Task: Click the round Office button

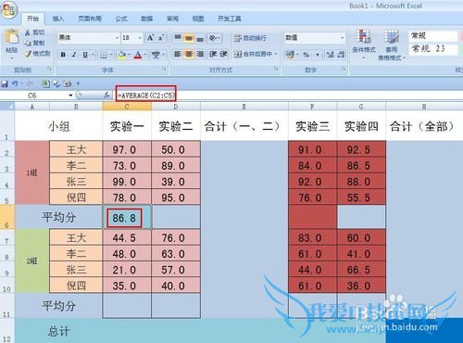Action: 8,10
